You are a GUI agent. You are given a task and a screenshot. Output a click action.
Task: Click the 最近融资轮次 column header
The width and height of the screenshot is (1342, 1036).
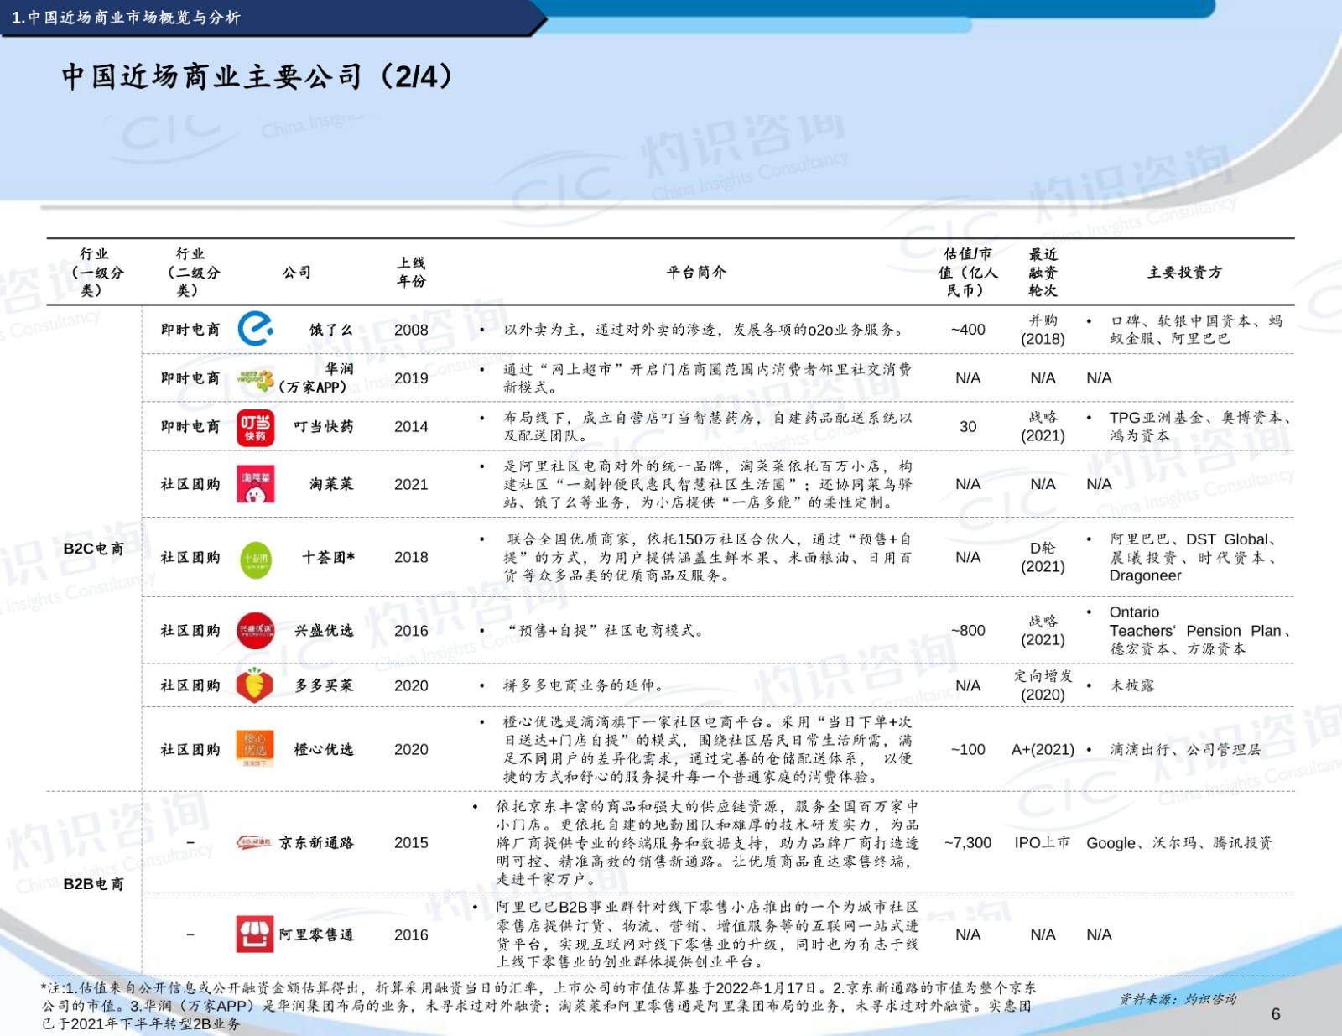click(1043, 272)
